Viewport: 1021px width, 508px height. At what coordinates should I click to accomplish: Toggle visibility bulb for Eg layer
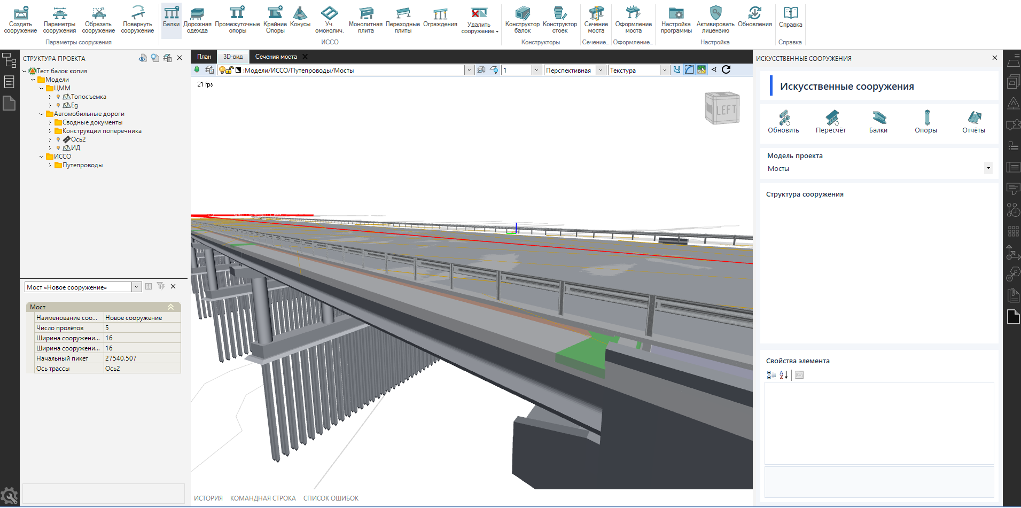point(58,105)
